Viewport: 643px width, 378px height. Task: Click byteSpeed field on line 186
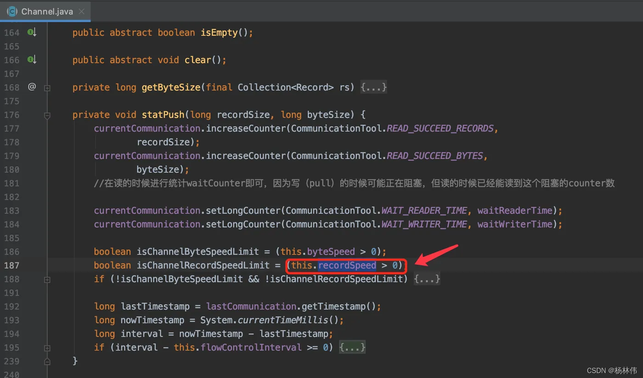click(x=331, y=251)
